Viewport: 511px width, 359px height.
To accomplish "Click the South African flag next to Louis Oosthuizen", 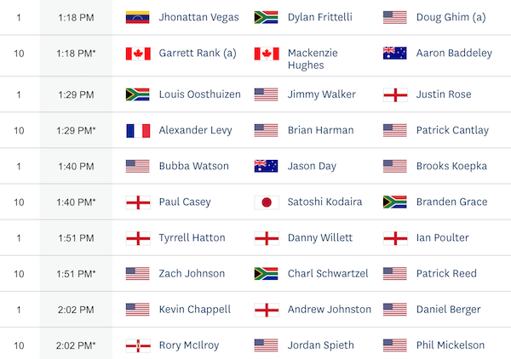I will coord(137,94).
